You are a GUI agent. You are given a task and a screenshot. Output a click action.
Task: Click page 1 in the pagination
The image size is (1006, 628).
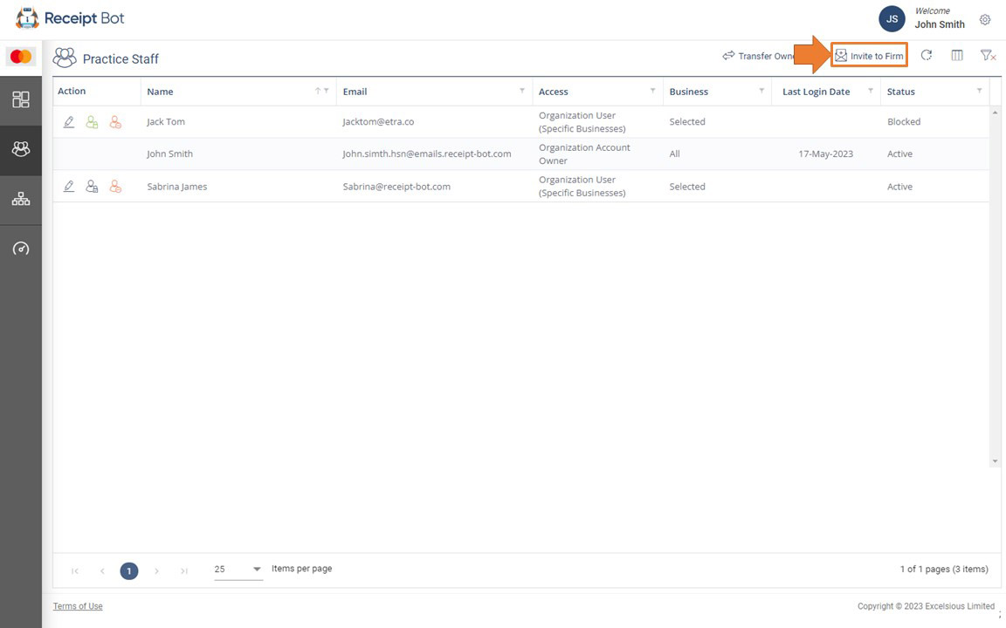tap(129, 571)
